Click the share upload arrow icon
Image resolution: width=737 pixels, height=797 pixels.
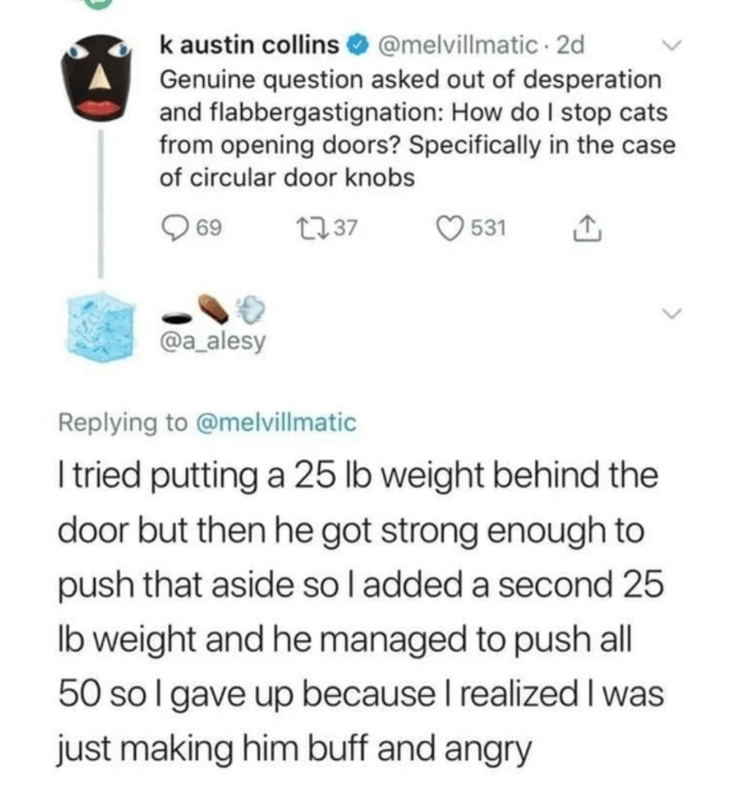[x=586, y=227]
